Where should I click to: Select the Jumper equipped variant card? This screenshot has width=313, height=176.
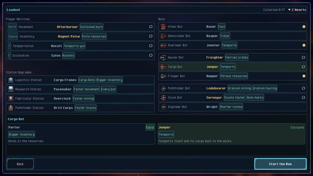231,134
